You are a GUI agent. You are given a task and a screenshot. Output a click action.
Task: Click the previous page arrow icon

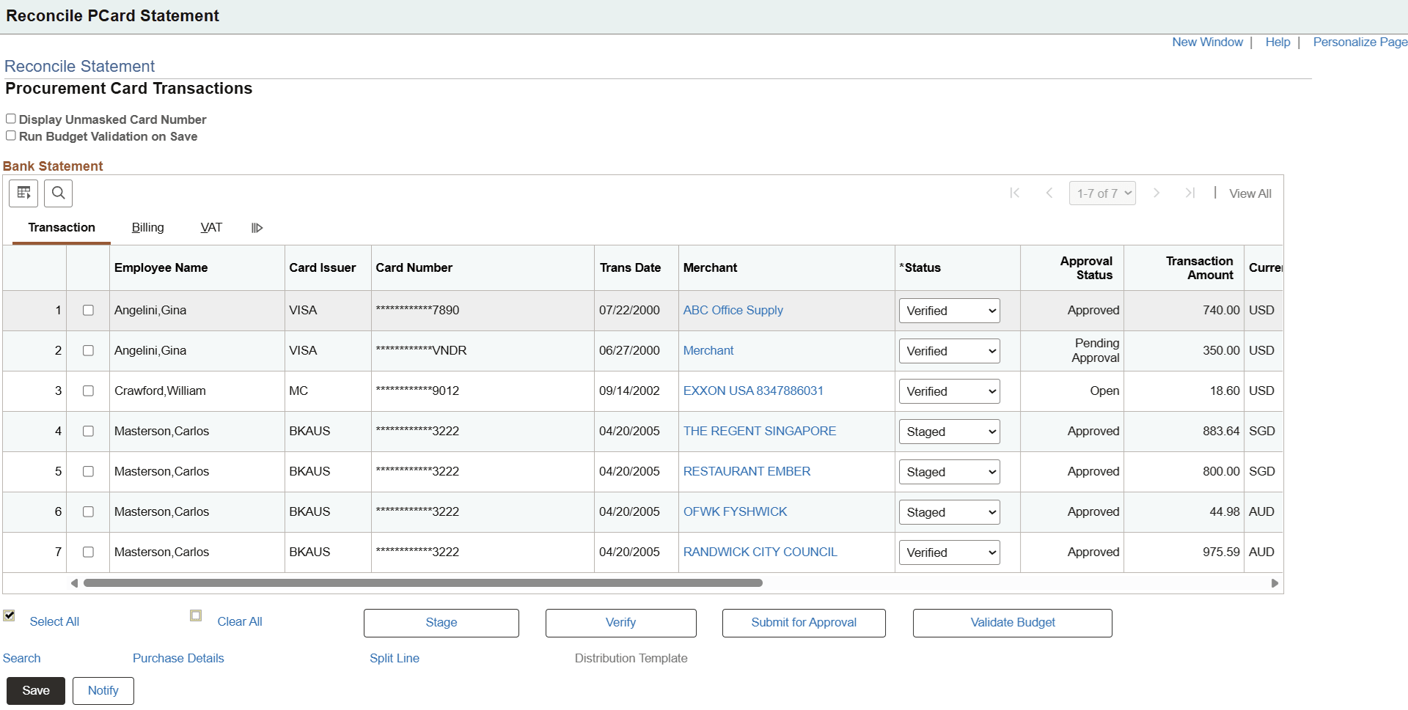1049,193
